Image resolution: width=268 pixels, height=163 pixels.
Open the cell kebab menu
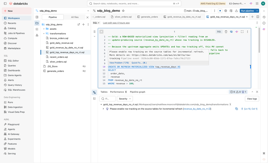247,32
